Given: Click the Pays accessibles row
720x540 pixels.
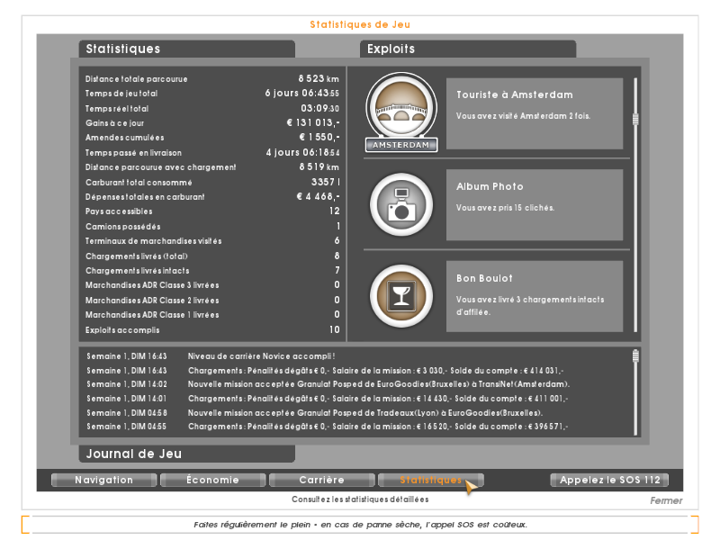Looking at the screenshot, I should [x=212, y=211].
